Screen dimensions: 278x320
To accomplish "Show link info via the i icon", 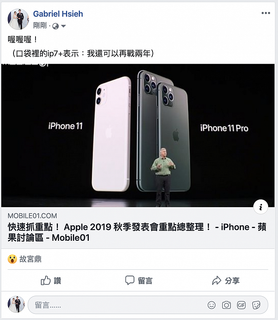I will (x=261, y=207).
